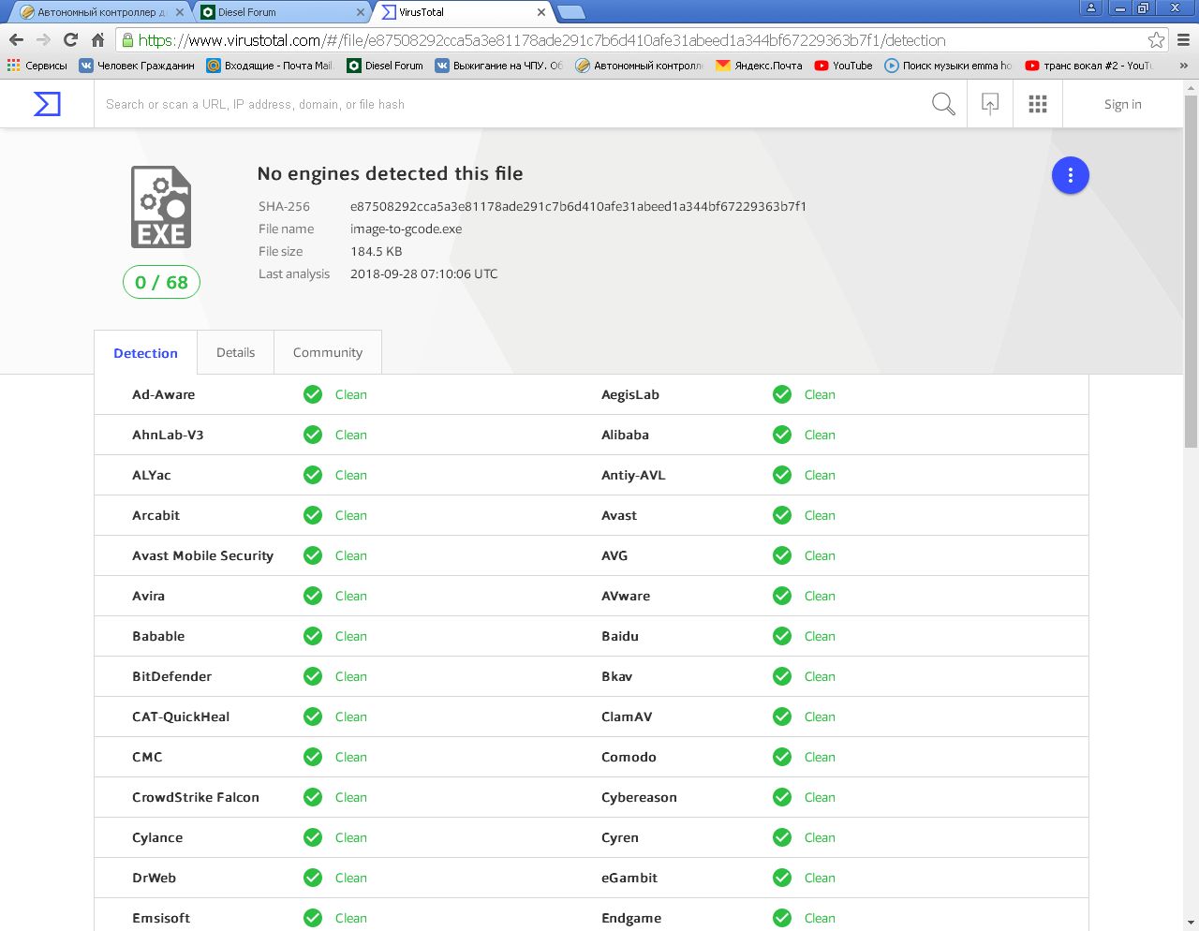
Task: Close the Diesel Forum browser tab
Action: click(361, 12)
